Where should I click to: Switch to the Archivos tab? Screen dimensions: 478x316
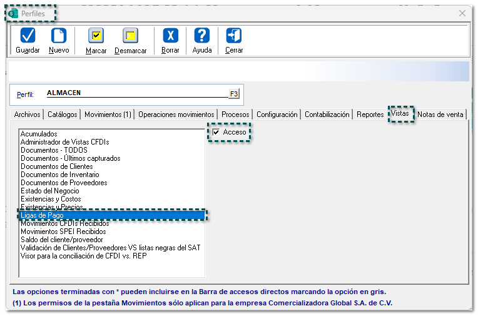pos(27,115)
